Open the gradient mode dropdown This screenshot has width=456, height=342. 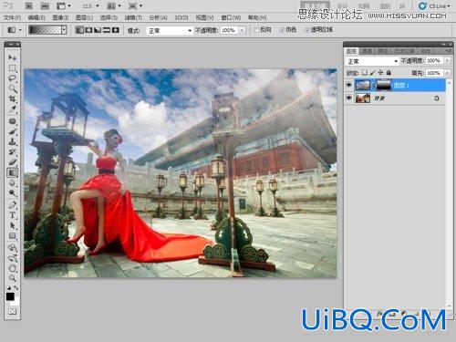(170, 30)
